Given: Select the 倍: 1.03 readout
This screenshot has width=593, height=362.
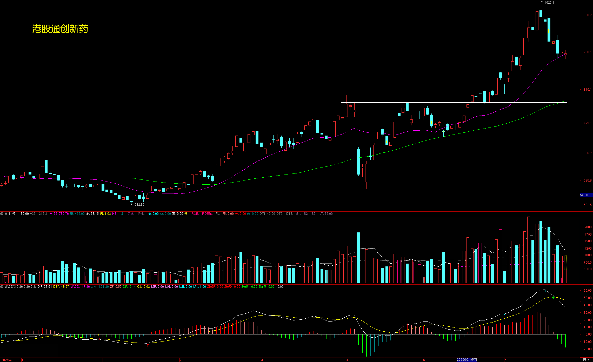Looking at the screenshot, I should tap(105, 214).
